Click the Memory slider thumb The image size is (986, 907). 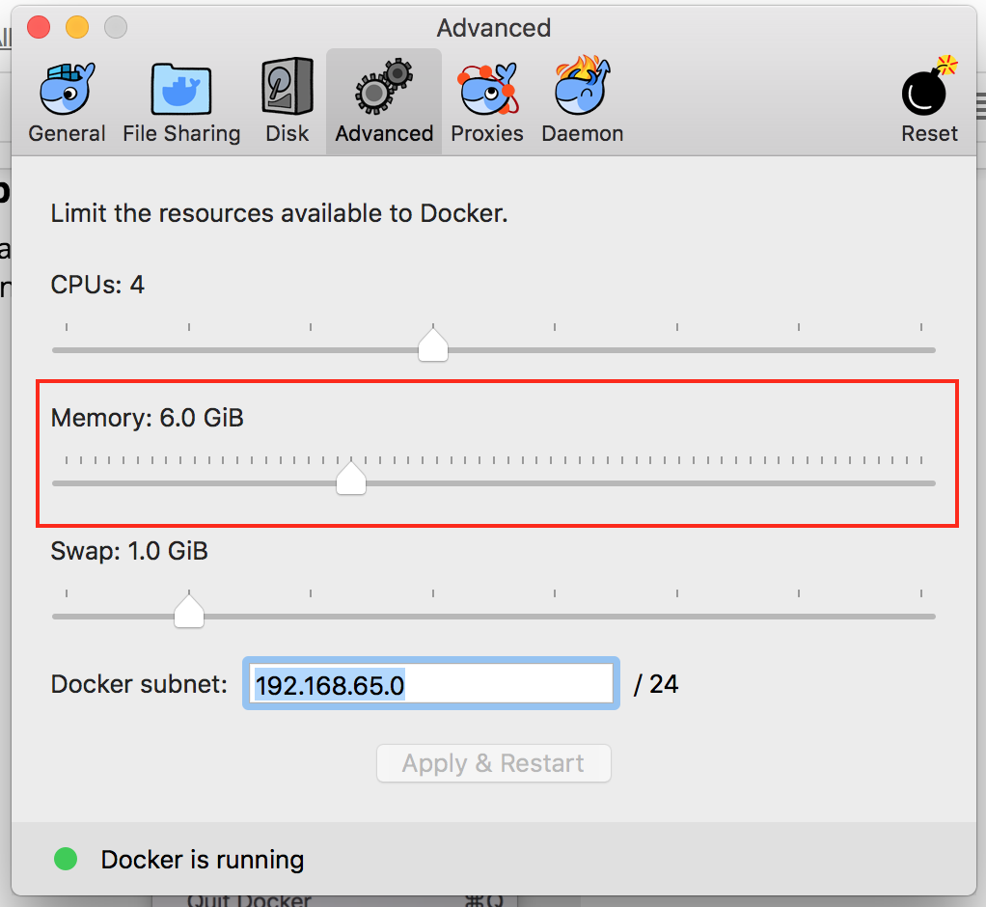[351, 478]
